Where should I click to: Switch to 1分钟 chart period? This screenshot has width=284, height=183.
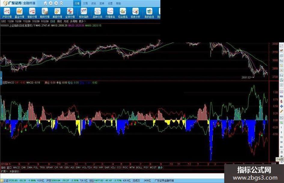pyautogui.click(x=11, y=21)
